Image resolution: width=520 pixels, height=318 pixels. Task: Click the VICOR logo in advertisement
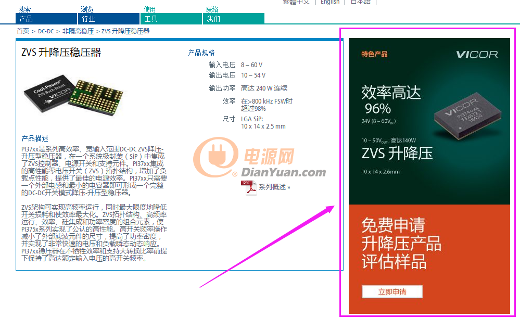pyautogui.click(x=477, y=54)
